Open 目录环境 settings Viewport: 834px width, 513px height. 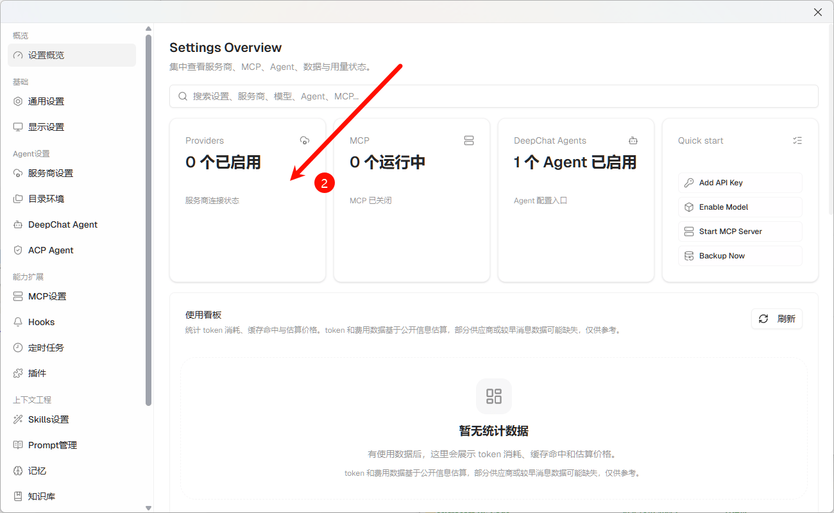pyautogui.click(x=72, y=199)
